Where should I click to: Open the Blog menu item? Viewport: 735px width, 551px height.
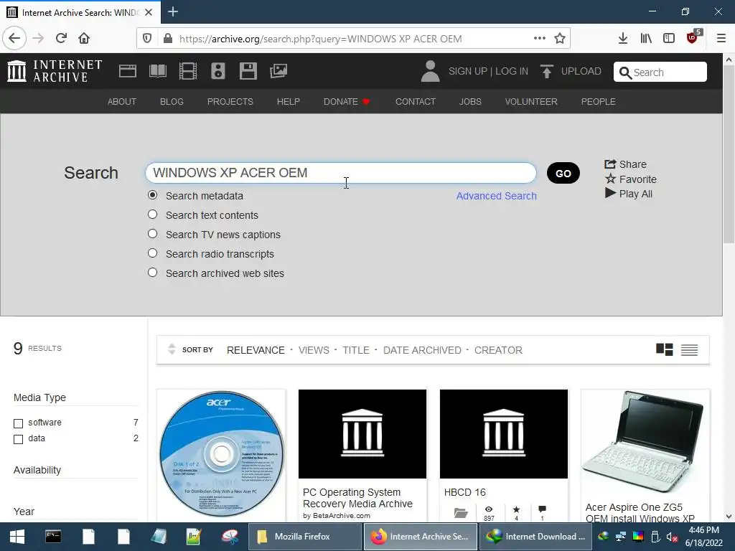pyautogui.click(x=172, y=102)
